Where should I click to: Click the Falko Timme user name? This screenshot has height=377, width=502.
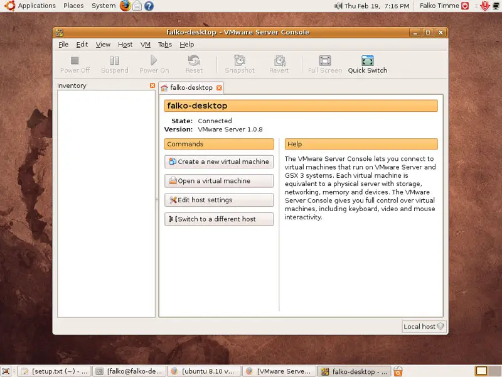(x=439, y=6)
